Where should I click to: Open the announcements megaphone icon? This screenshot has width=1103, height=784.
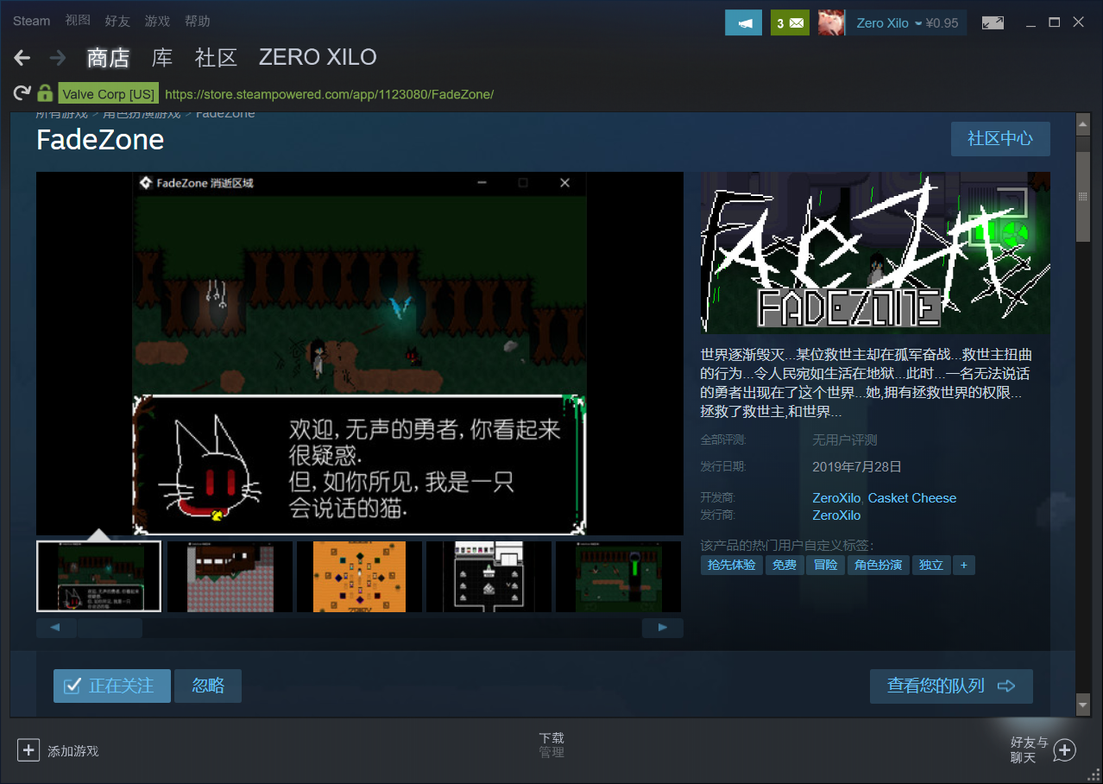click(743, 23)
